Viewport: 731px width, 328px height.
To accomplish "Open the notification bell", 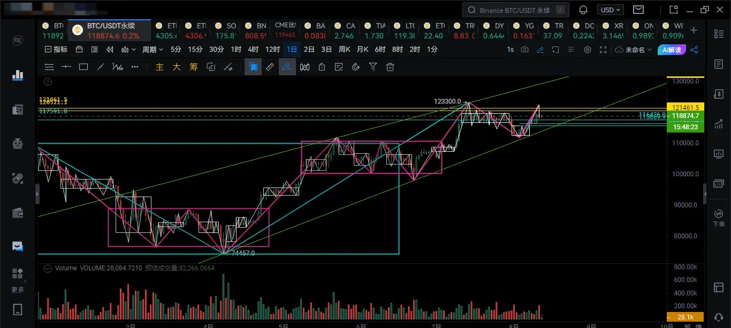I will (583, 10).
